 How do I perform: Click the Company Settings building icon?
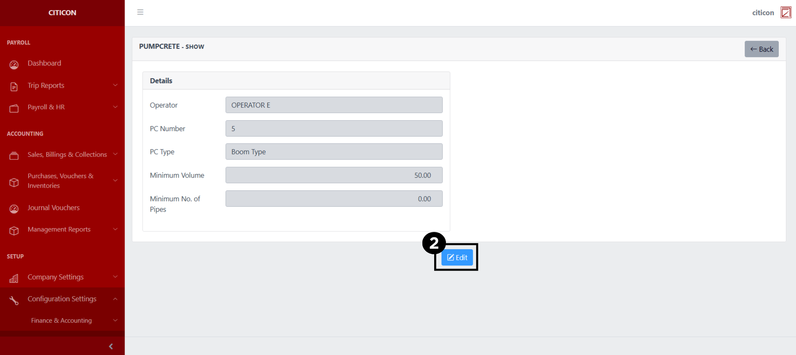(x=14, y=278)
